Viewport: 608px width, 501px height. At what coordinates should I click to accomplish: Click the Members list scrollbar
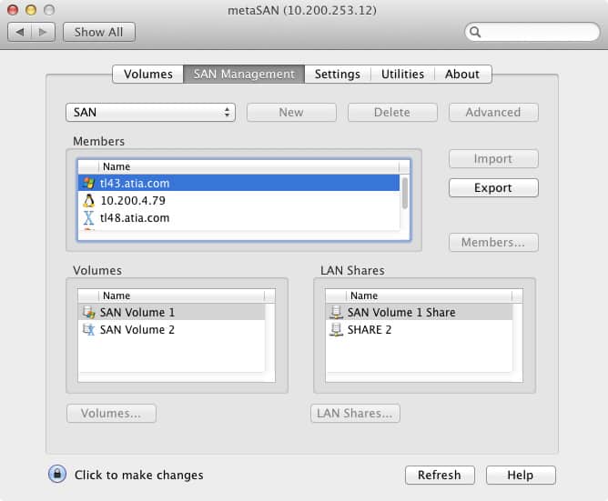tap(405, 193)
